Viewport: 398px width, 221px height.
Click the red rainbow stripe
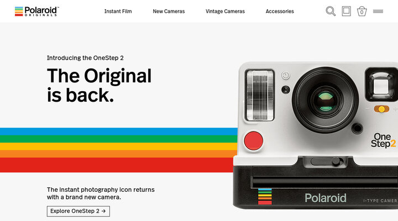pos(117,165)
